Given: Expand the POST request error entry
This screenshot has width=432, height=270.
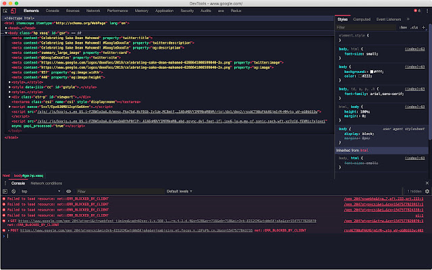Looking at the screenshot, I should 9,230.
